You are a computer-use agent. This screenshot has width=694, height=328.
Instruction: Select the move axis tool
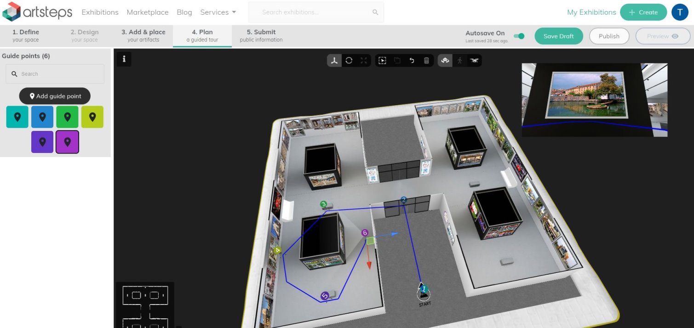click(334, 61)
